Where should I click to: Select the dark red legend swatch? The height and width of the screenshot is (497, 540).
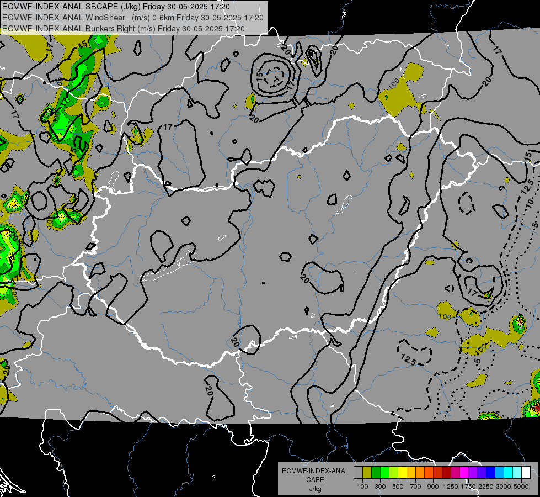click(447, 473)
